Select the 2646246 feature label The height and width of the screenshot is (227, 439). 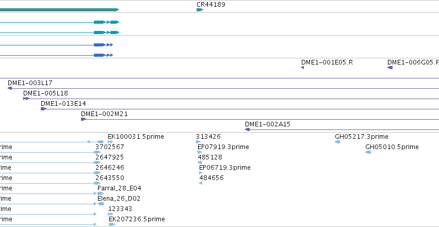click(110, 168)
